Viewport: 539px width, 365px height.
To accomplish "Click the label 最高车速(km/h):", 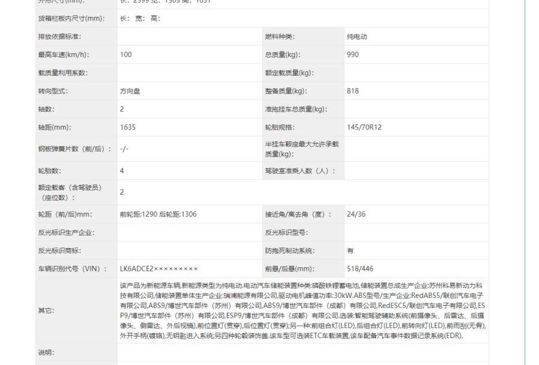I will click(63, 55).
